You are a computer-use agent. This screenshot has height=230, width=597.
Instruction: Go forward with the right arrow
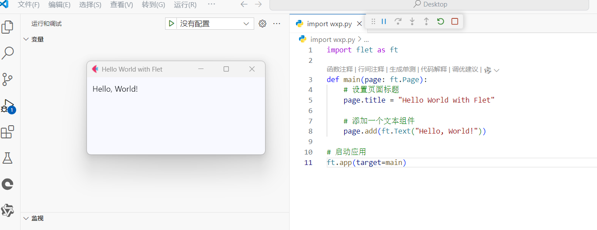click(259, 4)
